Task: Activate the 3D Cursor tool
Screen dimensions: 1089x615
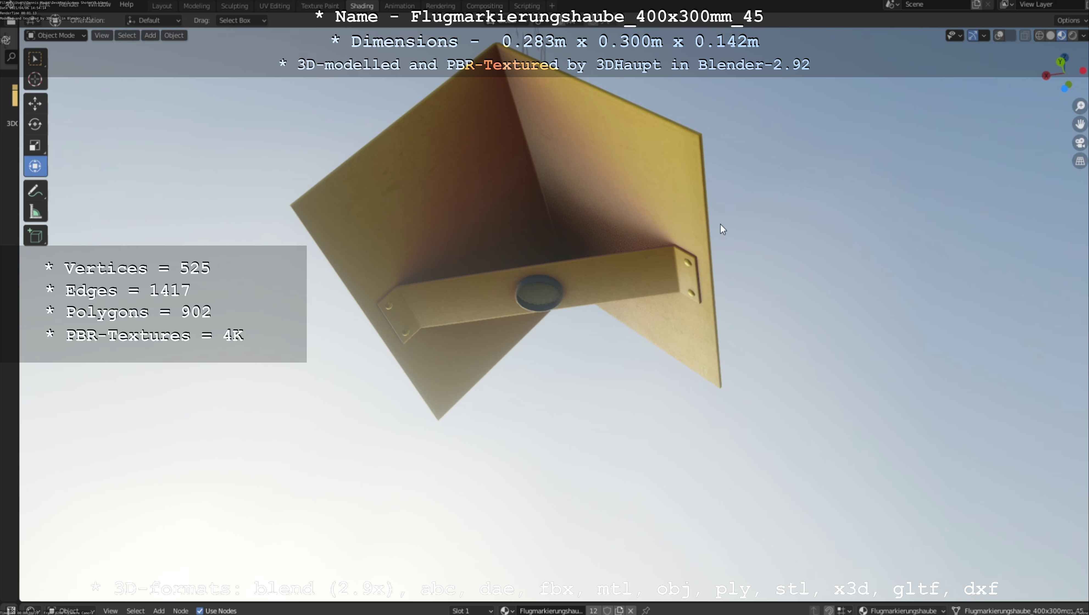Action: click(35, 79)
